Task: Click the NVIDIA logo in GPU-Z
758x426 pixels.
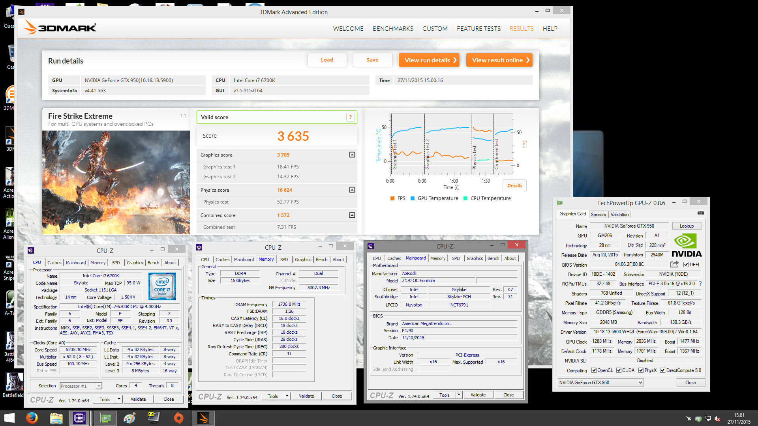Action: 687,246
